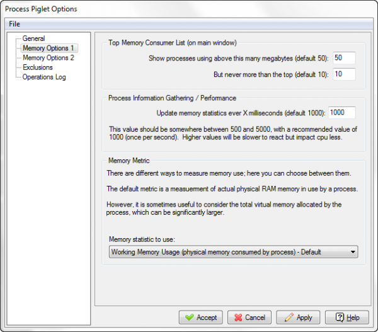Click the 'But never more than the top' label
The height and width of the screenshot is (332, 378).
(x=271, y=74)
